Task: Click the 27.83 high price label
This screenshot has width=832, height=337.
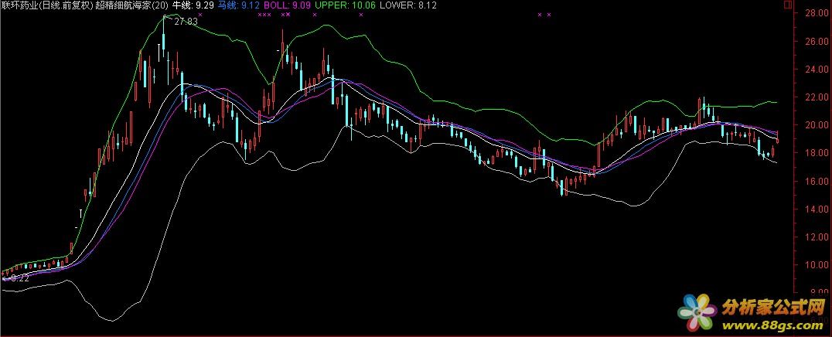Action: [x=186, y=22]
